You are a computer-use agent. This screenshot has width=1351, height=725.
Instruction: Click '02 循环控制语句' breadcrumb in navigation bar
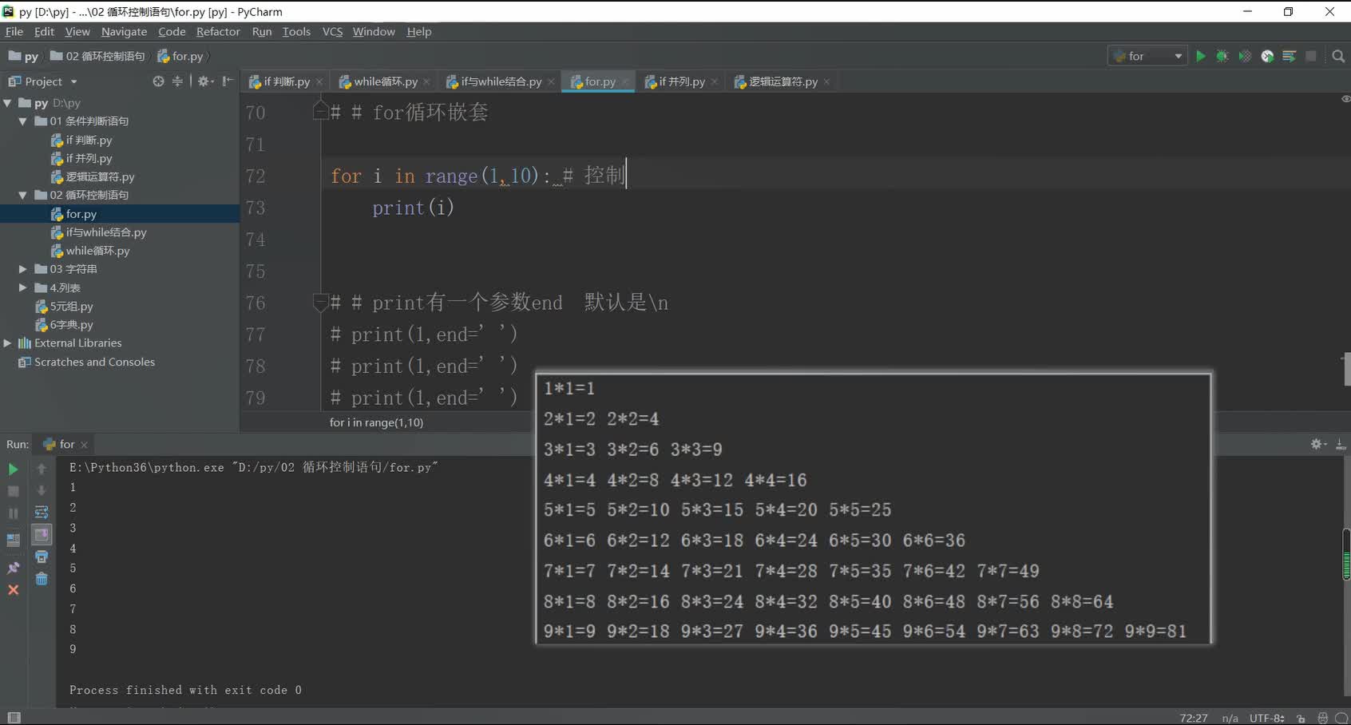[97, 56]
